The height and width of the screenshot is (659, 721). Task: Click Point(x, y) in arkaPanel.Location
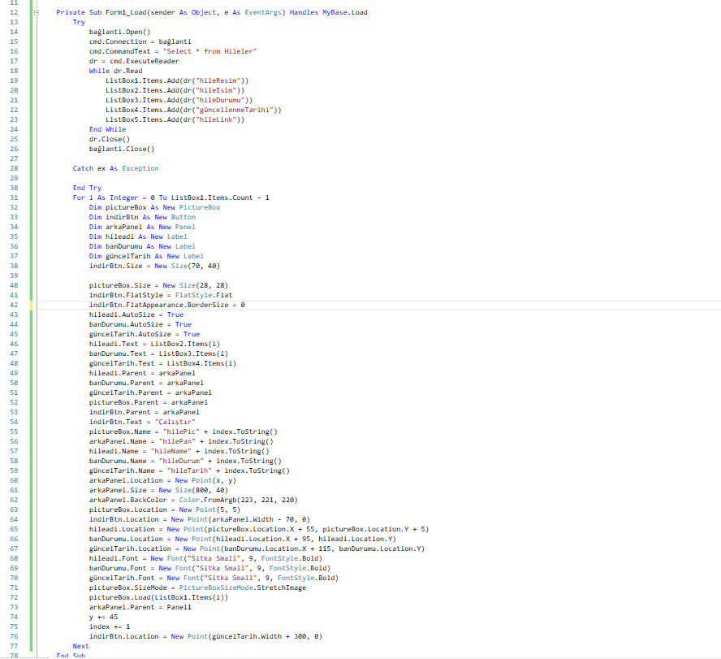point(214,480)
